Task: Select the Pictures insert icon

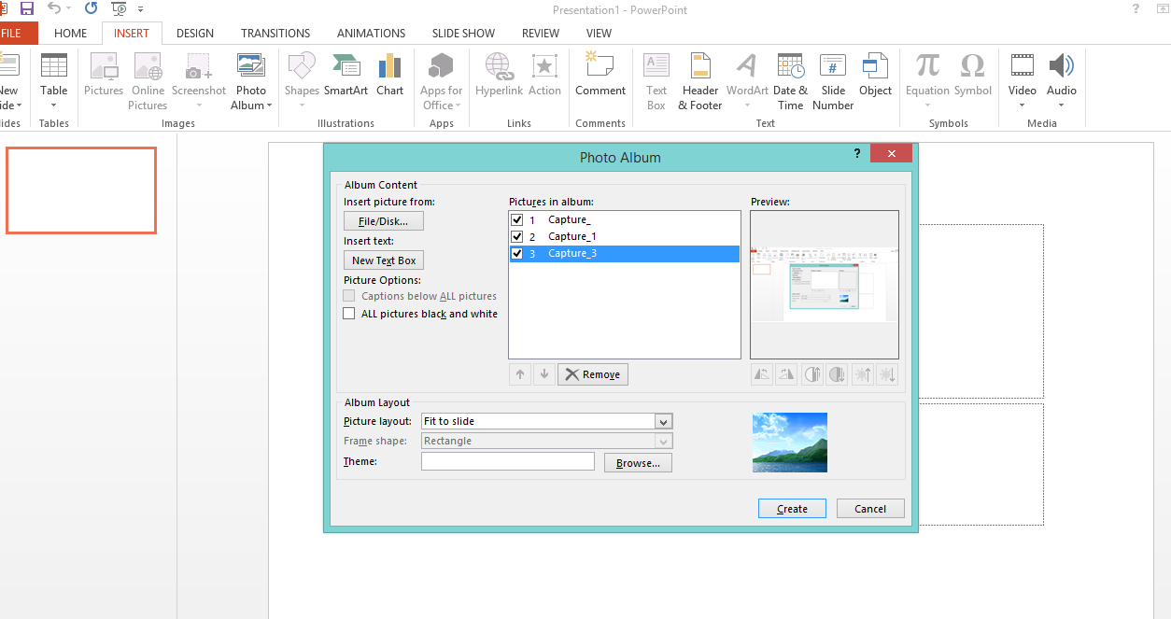Action: tap(103, 75)
